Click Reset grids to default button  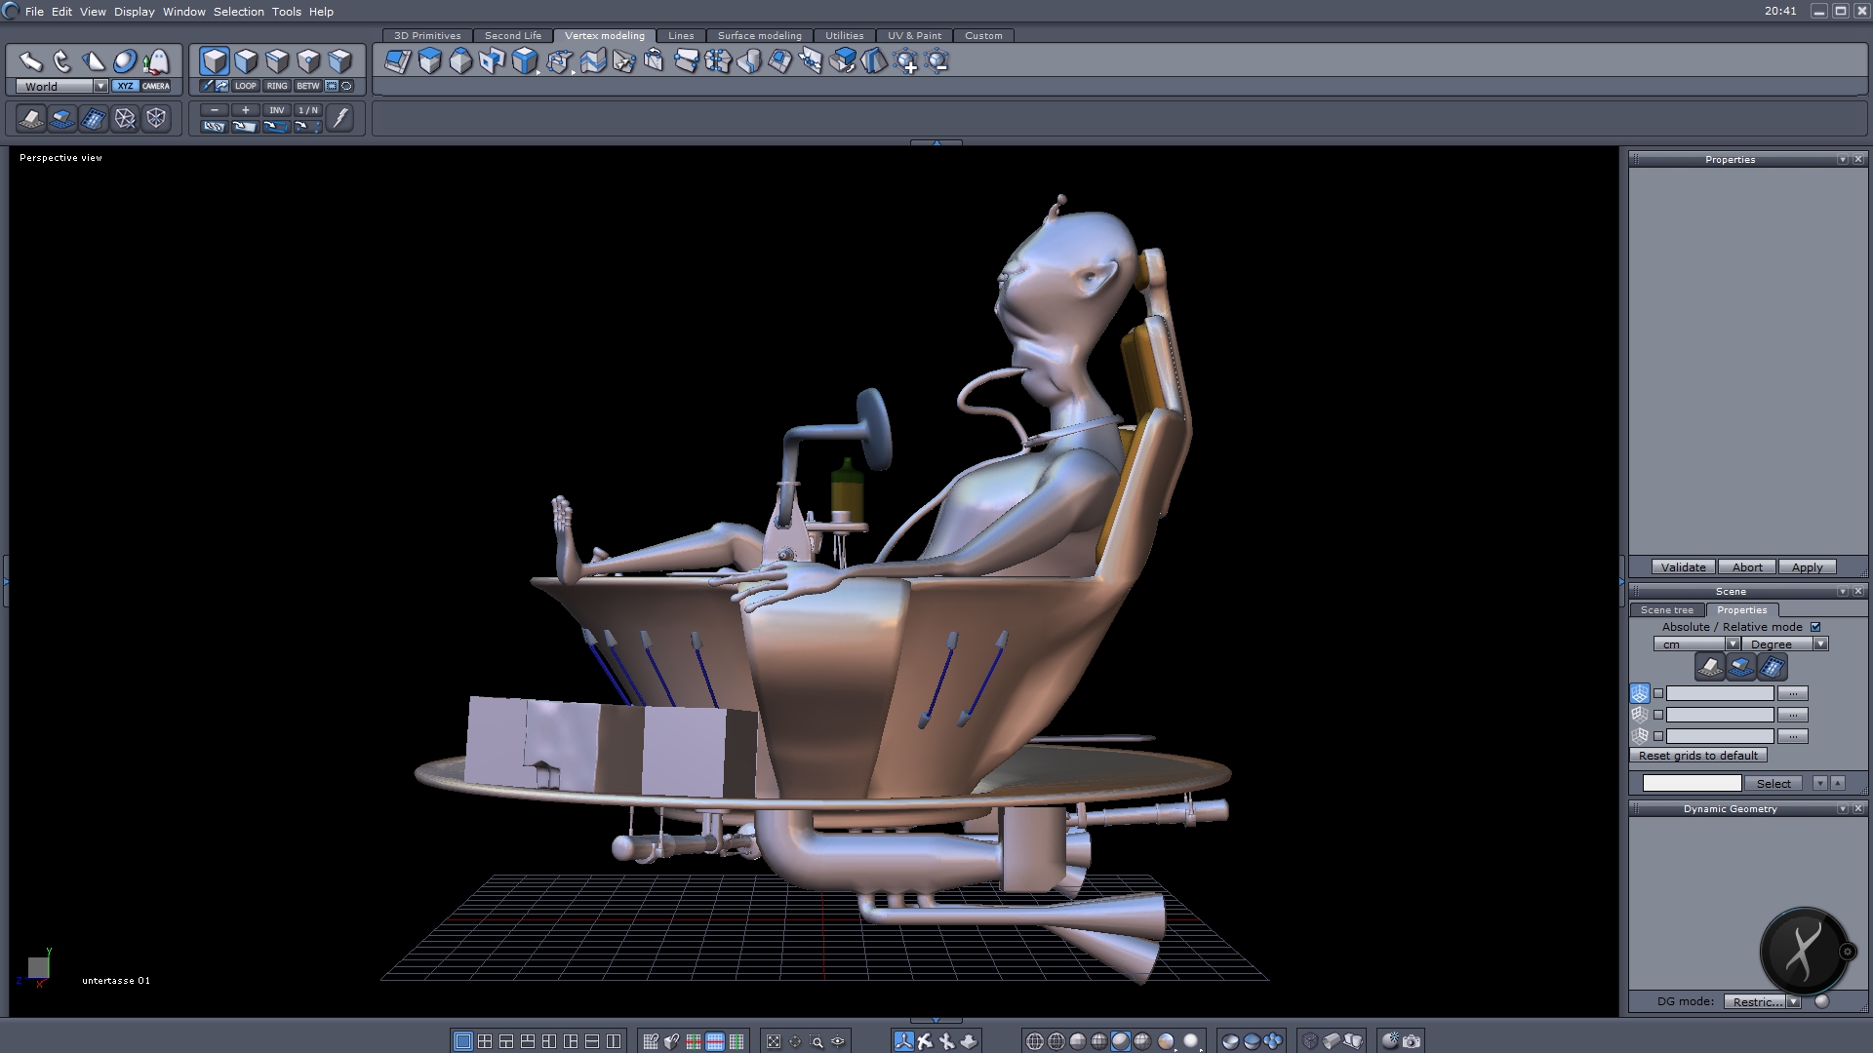1697,756
